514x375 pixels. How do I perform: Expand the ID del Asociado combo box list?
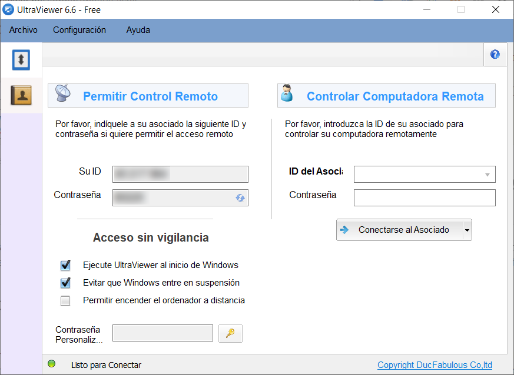(488, 175)
